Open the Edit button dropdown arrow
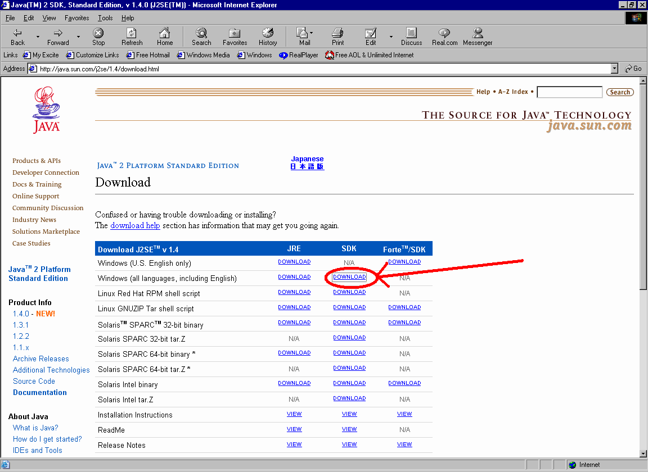648x472 pixels. point(391,37)
